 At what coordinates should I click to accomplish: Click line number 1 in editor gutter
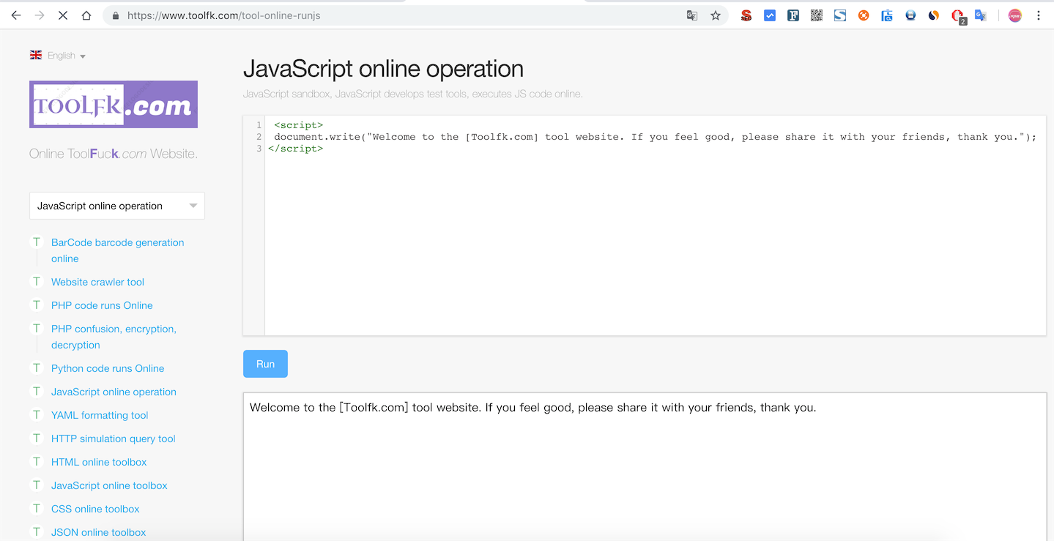tap(259, 125)
